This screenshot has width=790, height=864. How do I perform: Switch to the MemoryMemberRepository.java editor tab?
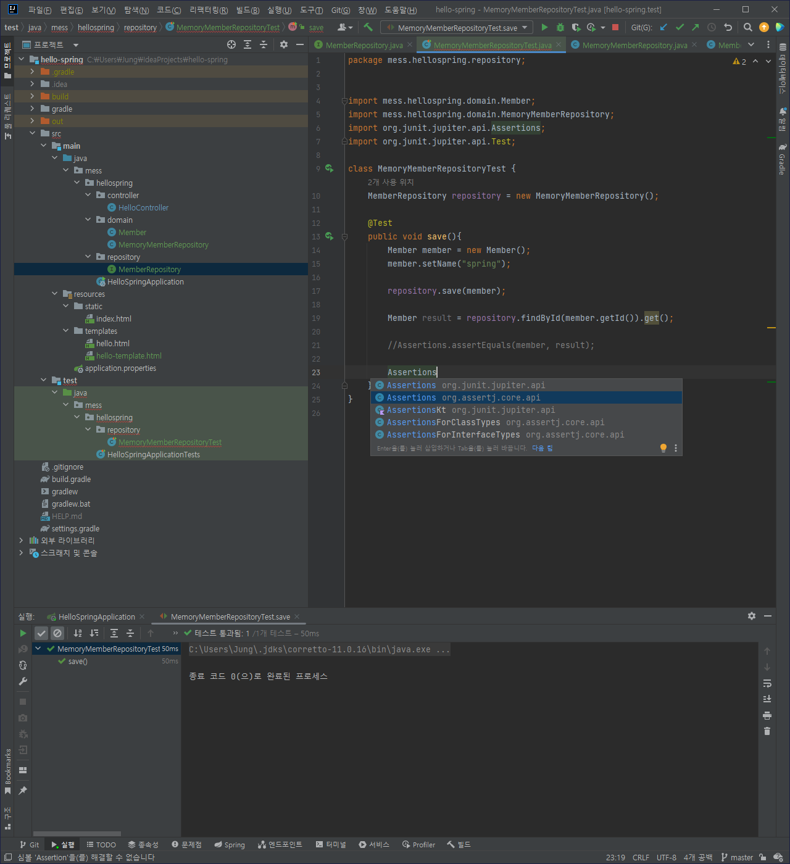coord(634,45)
